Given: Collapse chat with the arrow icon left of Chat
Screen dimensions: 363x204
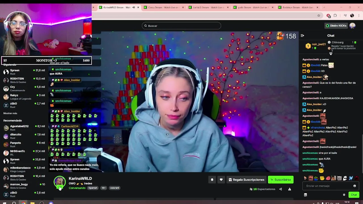Looking at the screenshot, I should click(302, 36).
